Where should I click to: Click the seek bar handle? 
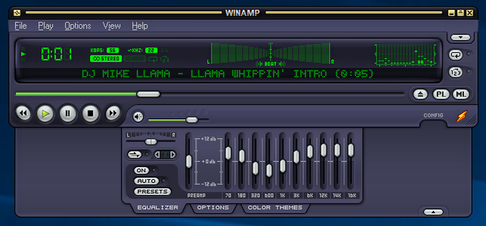[148, 94]
